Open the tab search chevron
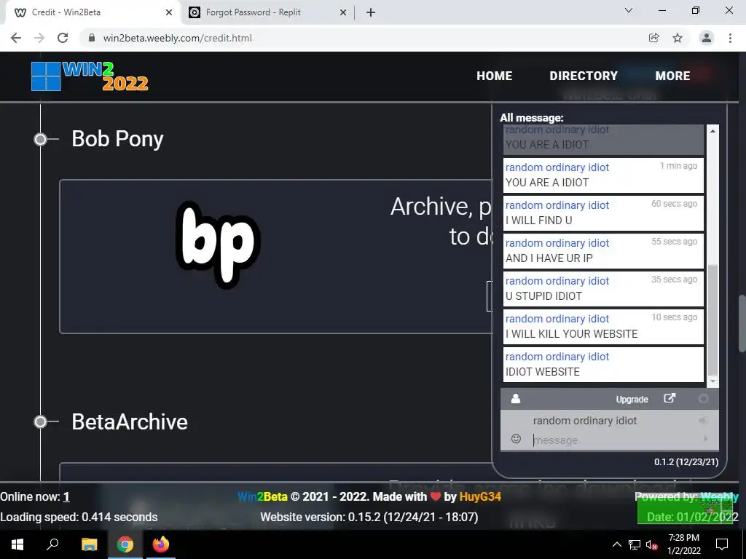This screenshot has width=746, height=559. [629, 10]
